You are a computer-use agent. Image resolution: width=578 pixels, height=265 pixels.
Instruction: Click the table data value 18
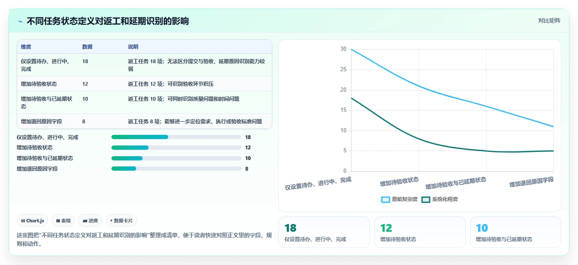pyautogui.click(x=85, y=61)
